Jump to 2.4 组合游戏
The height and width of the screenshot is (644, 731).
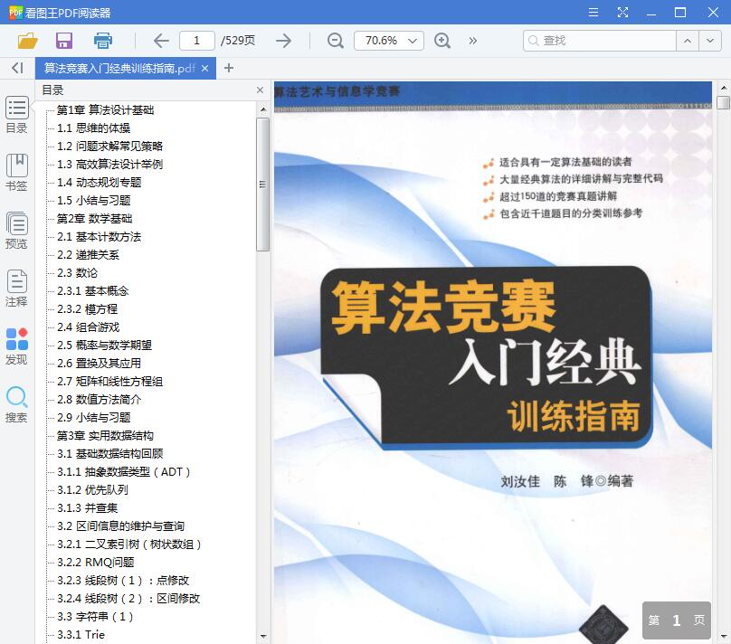pyautogui.click(x=88, y=327)
